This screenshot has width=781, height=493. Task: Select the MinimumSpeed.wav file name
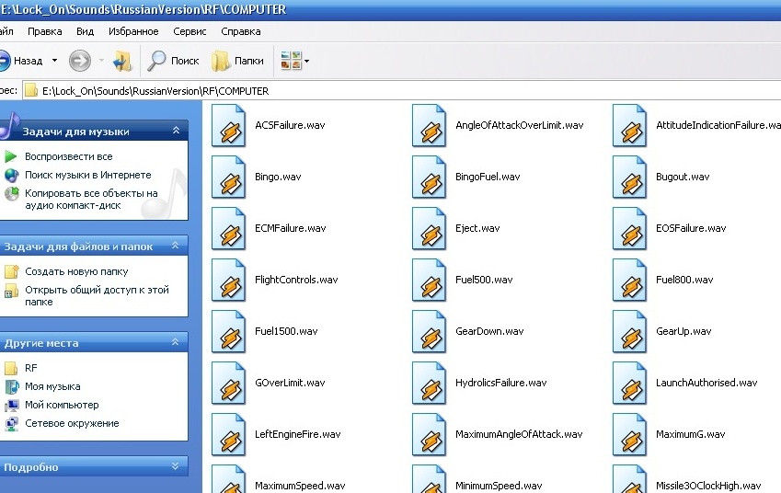[499, 486]
